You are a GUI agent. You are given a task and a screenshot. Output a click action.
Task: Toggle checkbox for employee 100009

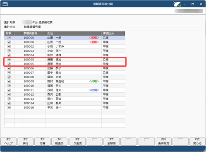point(9,81)
